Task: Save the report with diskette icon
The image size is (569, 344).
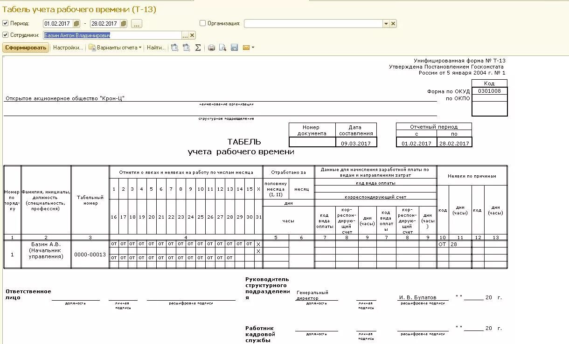Action: tap(234, 48)
